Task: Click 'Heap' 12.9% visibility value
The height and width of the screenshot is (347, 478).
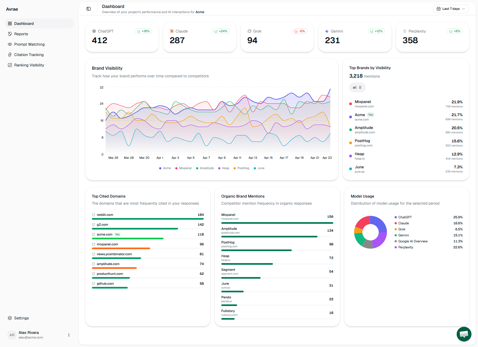Action: tap(457, 154)
